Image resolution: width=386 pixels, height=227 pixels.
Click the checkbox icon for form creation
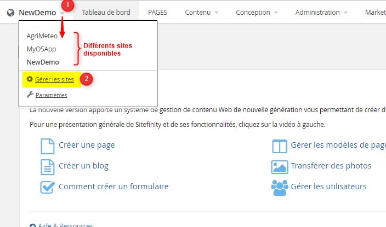click(48, 187)
